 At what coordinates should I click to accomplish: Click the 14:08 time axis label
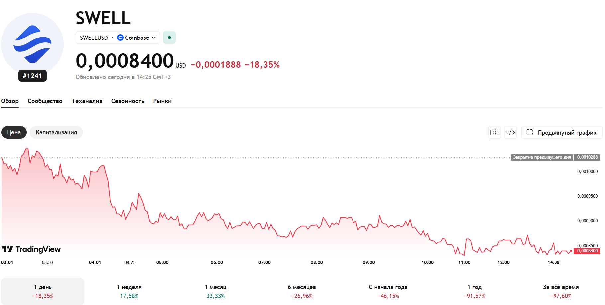554,262
